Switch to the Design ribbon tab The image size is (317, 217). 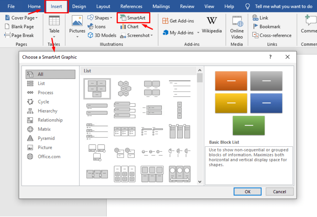(x=79, y=7)
